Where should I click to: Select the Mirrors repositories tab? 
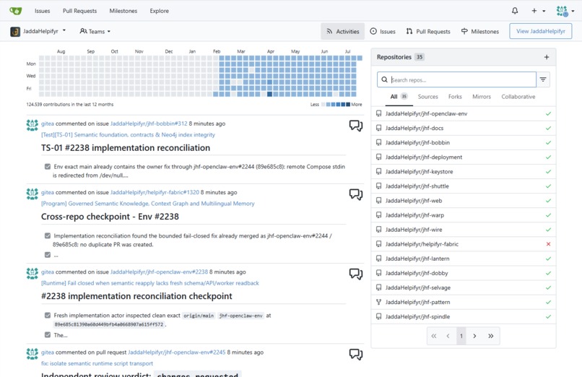point(482,97)
